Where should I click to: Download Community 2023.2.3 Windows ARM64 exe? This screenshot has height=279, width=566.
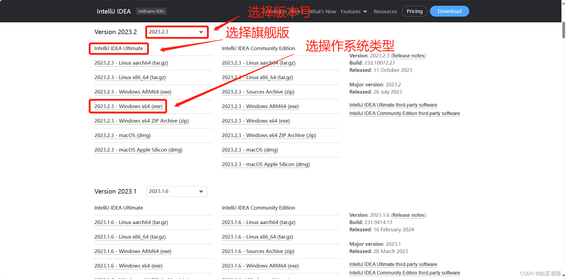260,106
